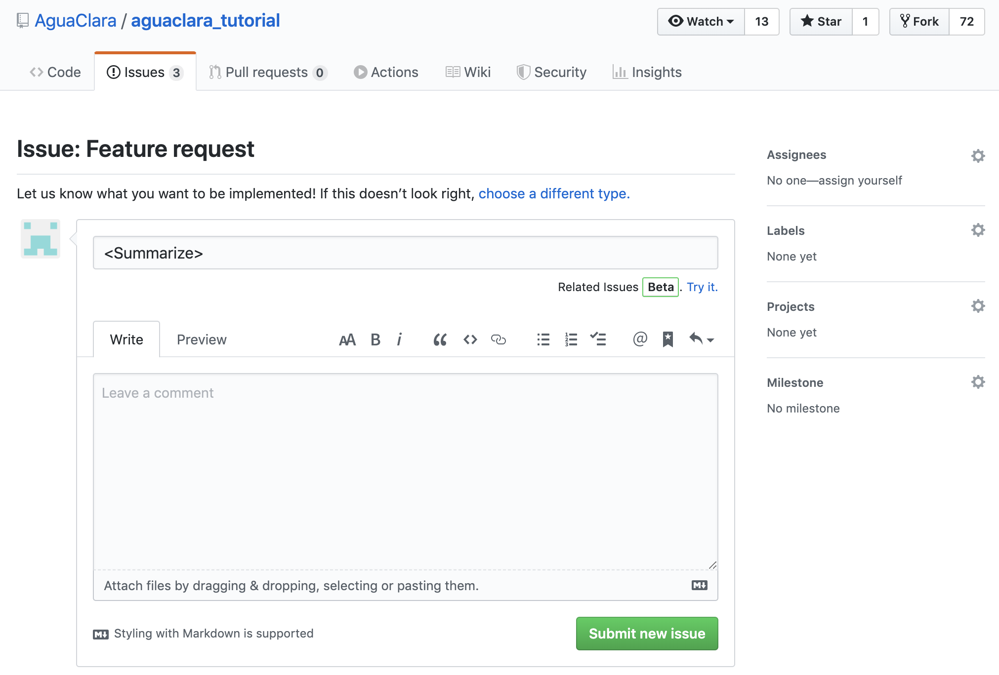
Task: Open the Code tab
Action: pos(55,72)
